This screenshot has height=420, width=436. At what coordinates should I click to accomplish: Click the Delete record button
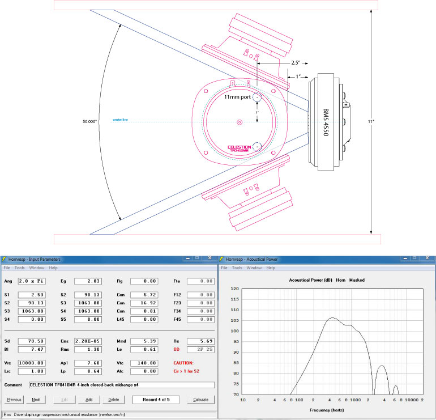[x=113, y=400]
